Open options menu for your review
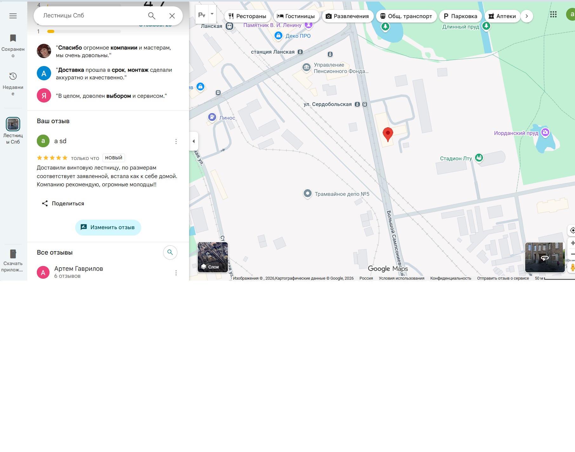The height and width of the screenshot is (452, 575). tap(176, 142)
